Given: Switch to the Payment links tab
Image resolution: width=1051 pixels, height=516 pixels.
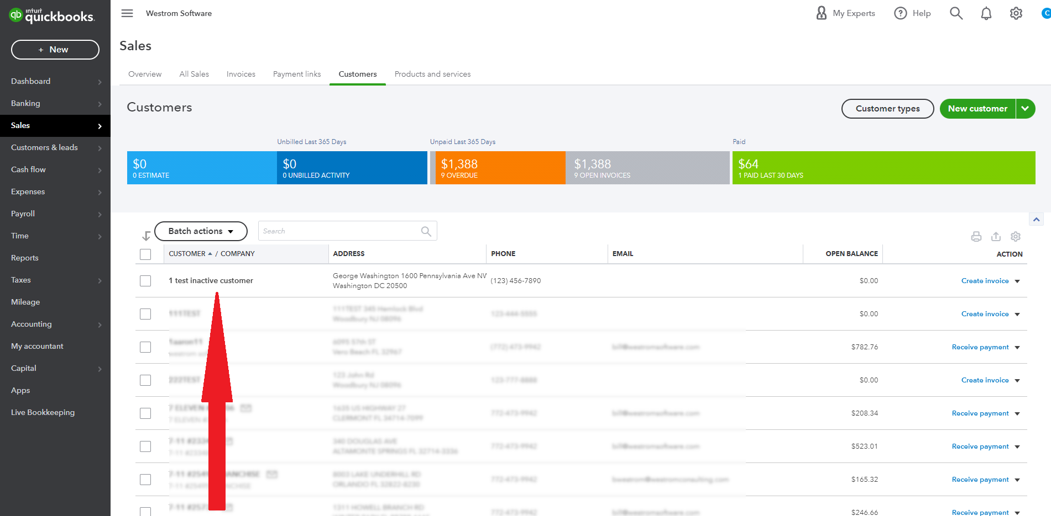Looking at the screenshot, I should point(297,74).
